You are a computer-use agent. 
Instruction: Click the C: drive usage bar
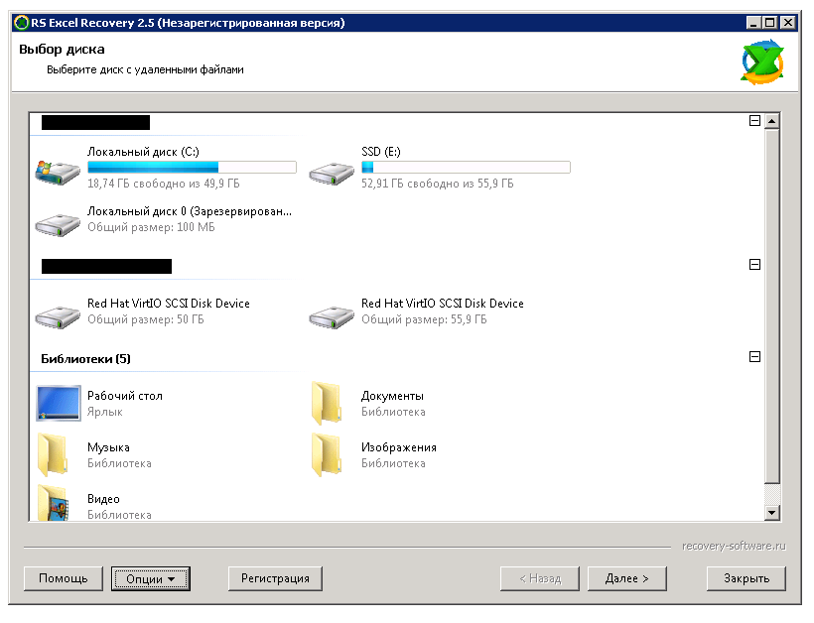(192, 167)
